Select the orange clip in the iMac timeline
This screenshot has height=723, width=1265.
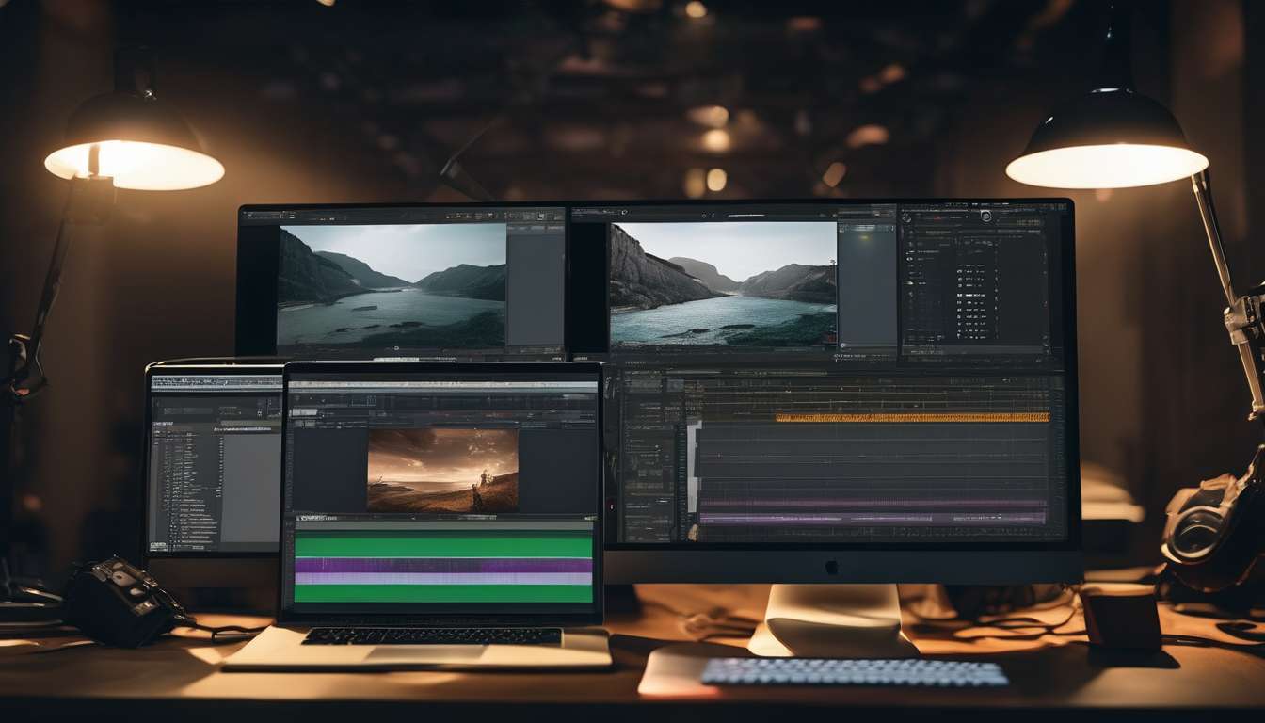tap(911, 417)
